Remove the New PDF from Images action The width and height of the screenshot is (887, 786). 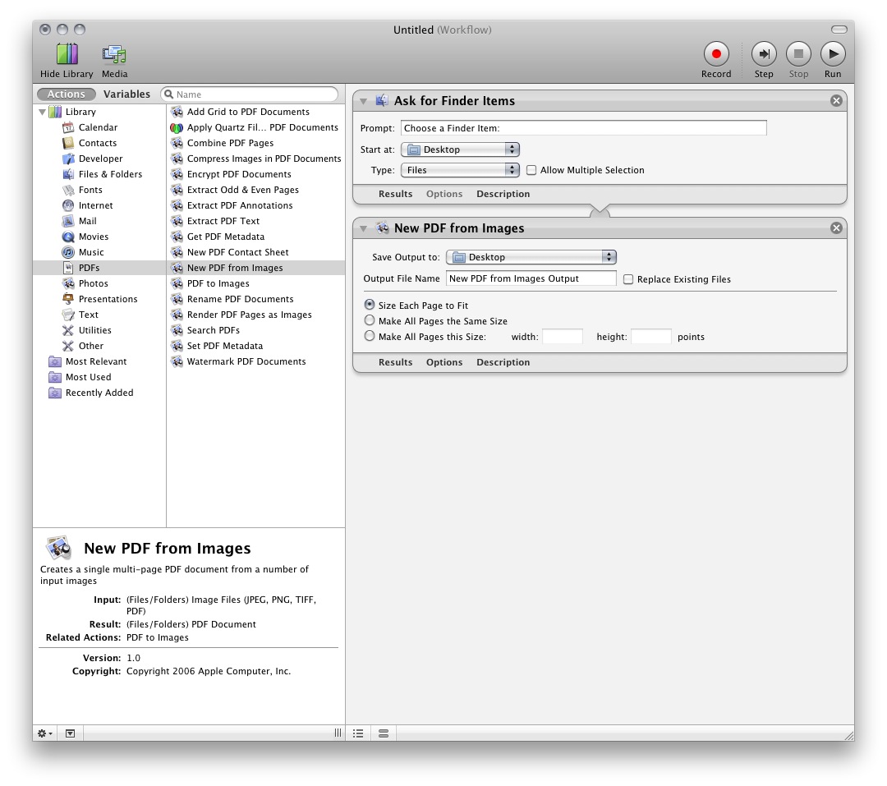point(836,228)
